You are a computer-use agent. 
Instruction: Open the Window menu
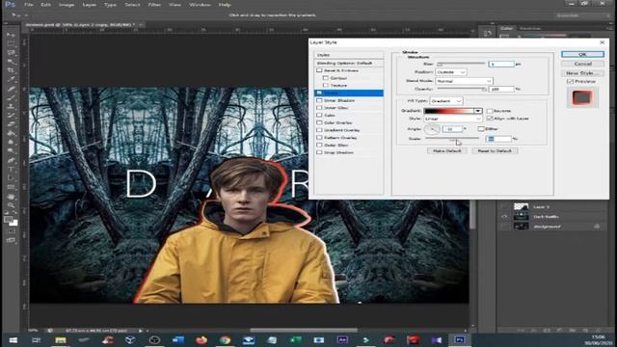pos(200,5)
